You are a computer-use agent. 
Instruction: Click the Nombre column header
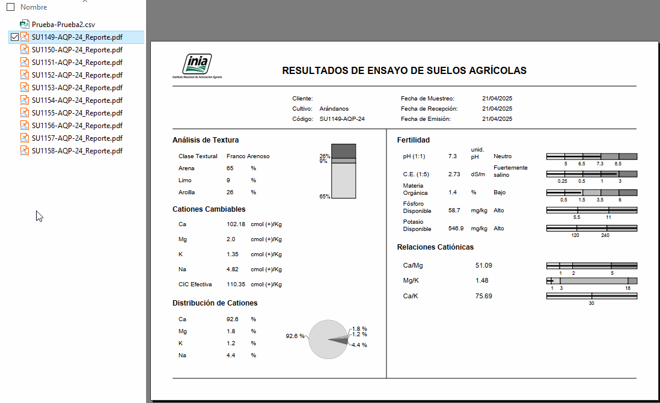[34, 7]
